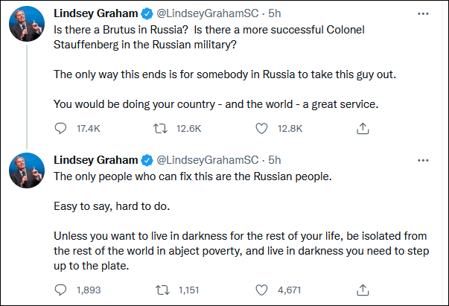The height and width of the screenshot is (306, 449).
Task: Share the first Lindsey Graham tweet
Action: [363, 129]
